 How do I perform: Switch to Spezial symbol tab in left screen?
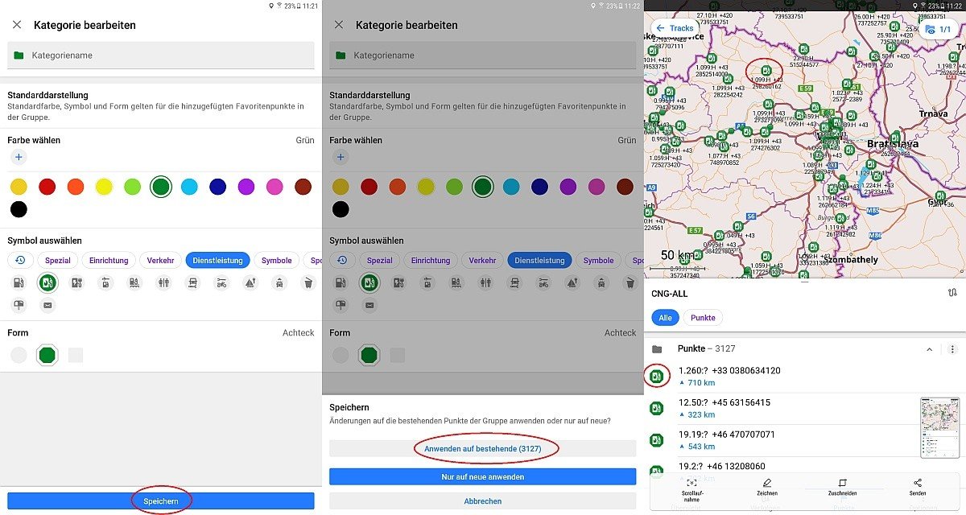58,260
